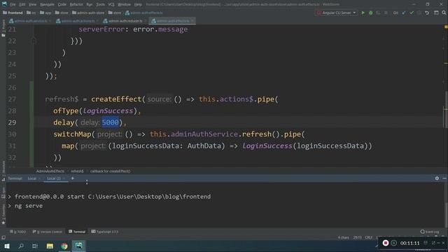Click the project structure layout icon
This screenshot has height=252, width=448.
click(x=436, y=13)
